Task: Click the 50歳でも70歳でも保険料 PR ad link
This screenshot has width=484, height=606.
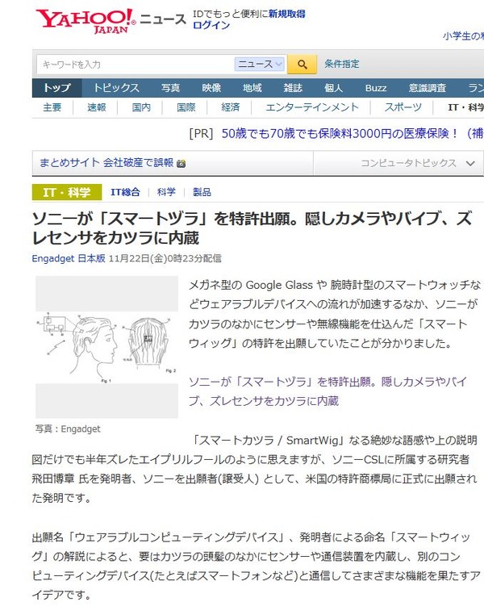Action: (353, 134)
